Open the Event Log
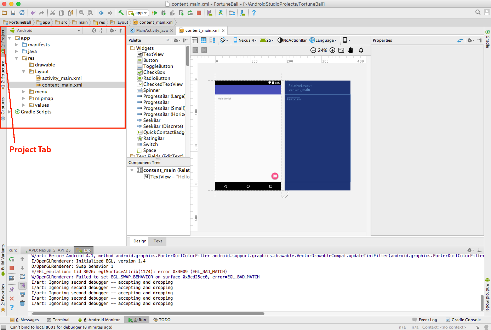 tap(424, 320)
